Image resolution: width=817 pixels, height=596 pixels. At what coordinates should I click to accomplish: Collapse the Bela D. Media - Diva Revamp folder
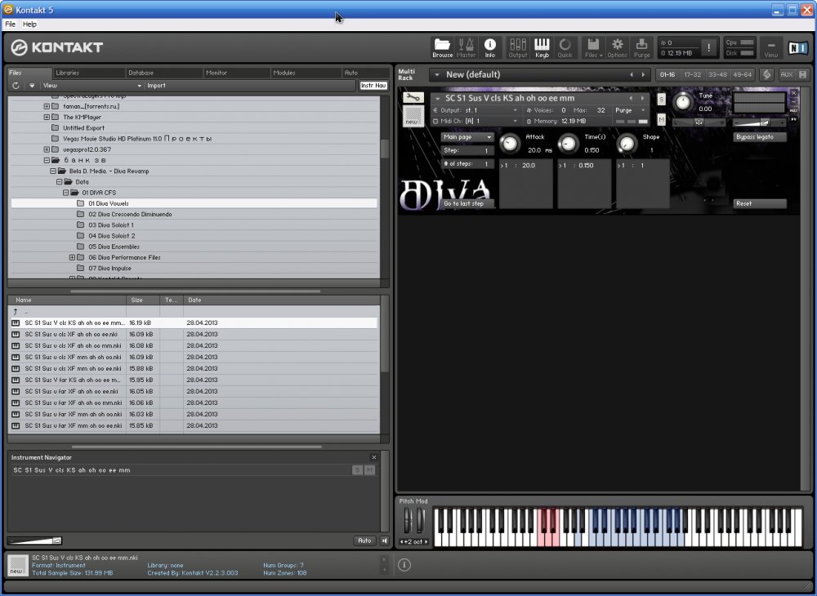(52, 171)
